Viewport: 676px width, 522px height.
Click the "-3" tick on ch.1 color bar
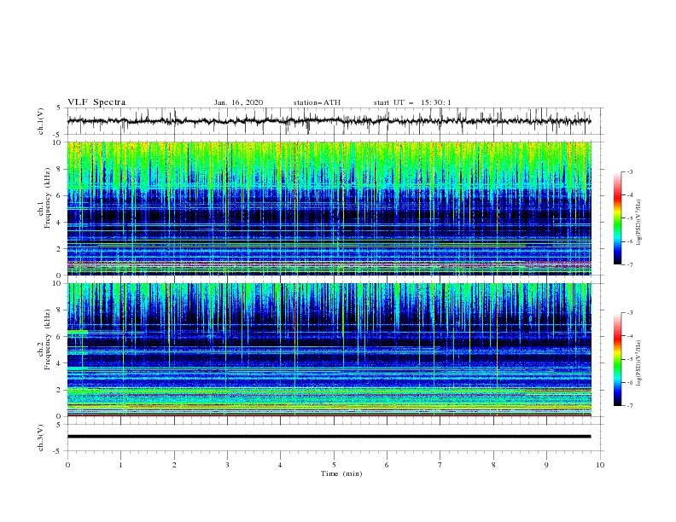coord(629,171)
